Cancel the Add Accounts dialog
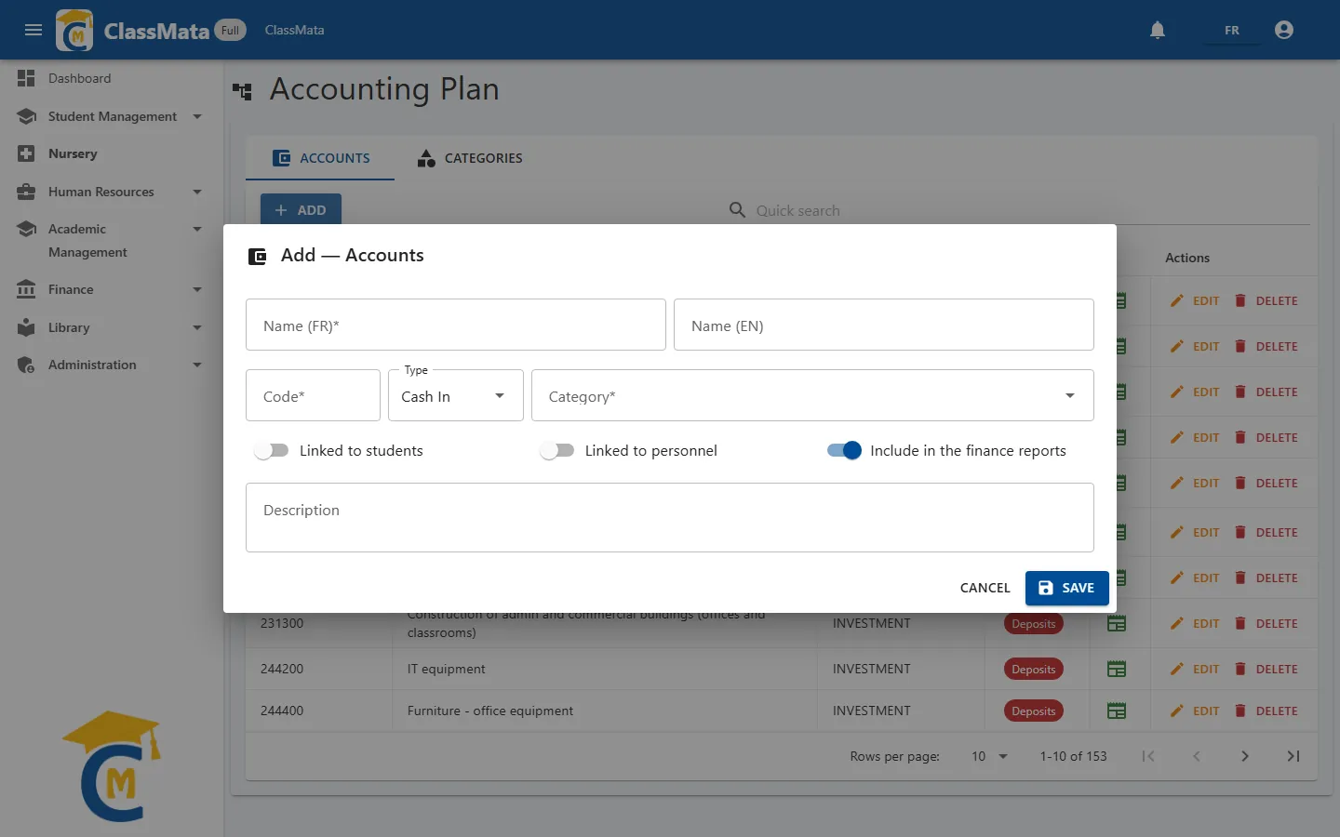1340x837 pixels. click(985, 588)
